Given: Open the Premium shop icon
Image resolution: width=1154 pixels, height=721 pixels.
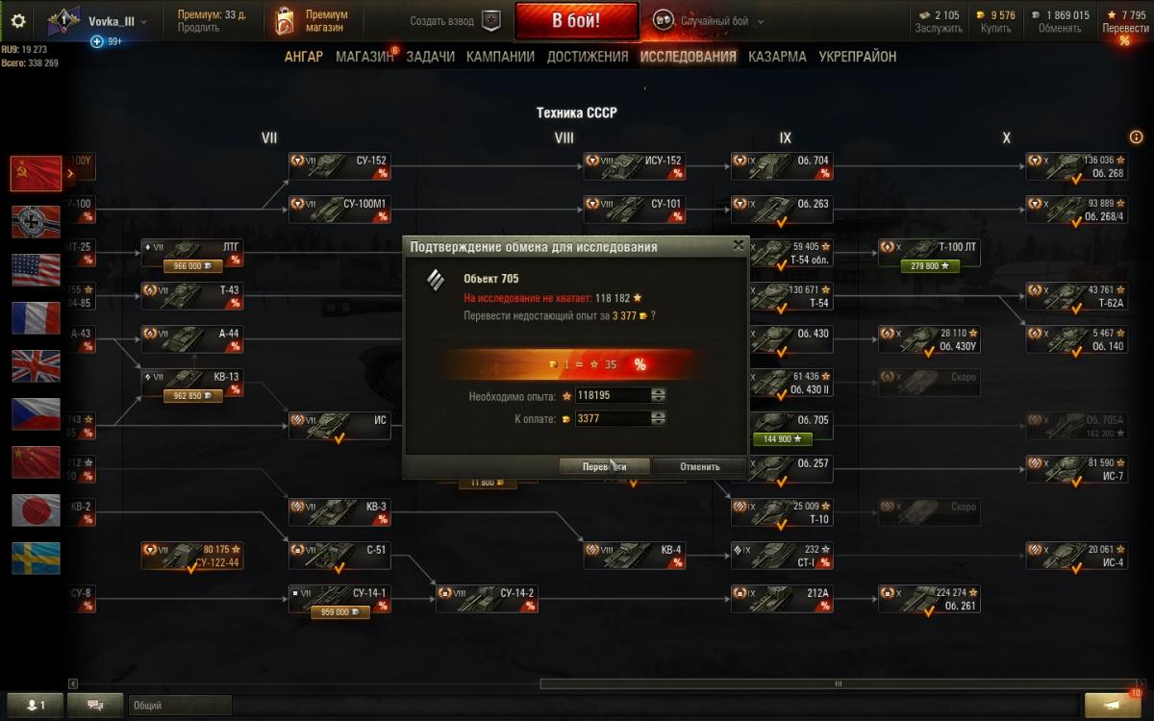Looking at the screenshot, I should (x=284, y=20).
